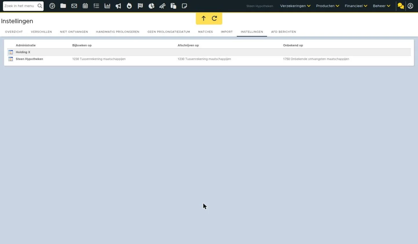Click '1750 Onbekende ontvangsten maatschappijen'
Image resolution: width=418 pixels, height=244 pixels.
pos(316,59)
